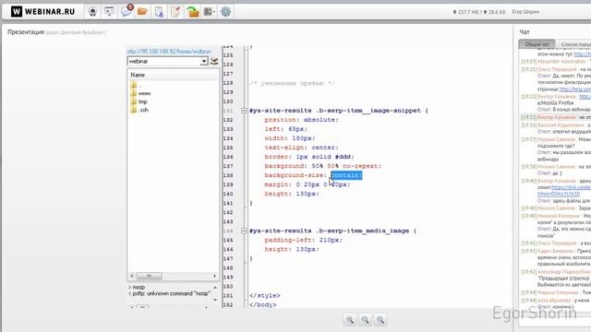Open the webinar directory combo box
This screenshot has width=591, height=332.
[x=168, y=61]
